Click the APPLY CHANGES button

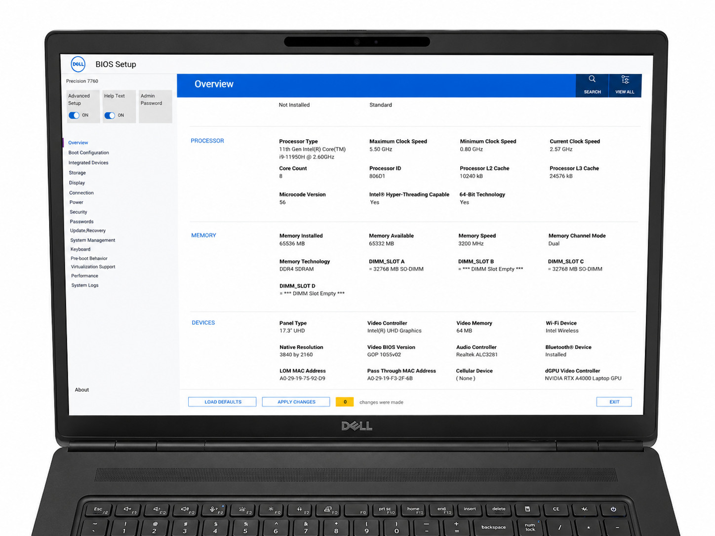296,402
